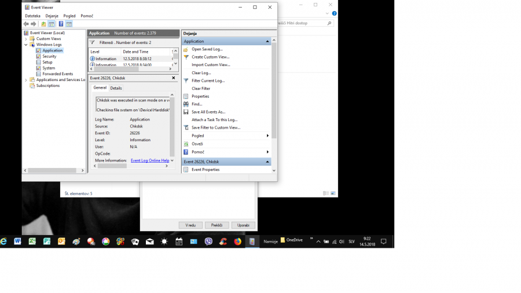521x293 pixels.
Task: Open the Dejanje menu
Action: [52, 16]
